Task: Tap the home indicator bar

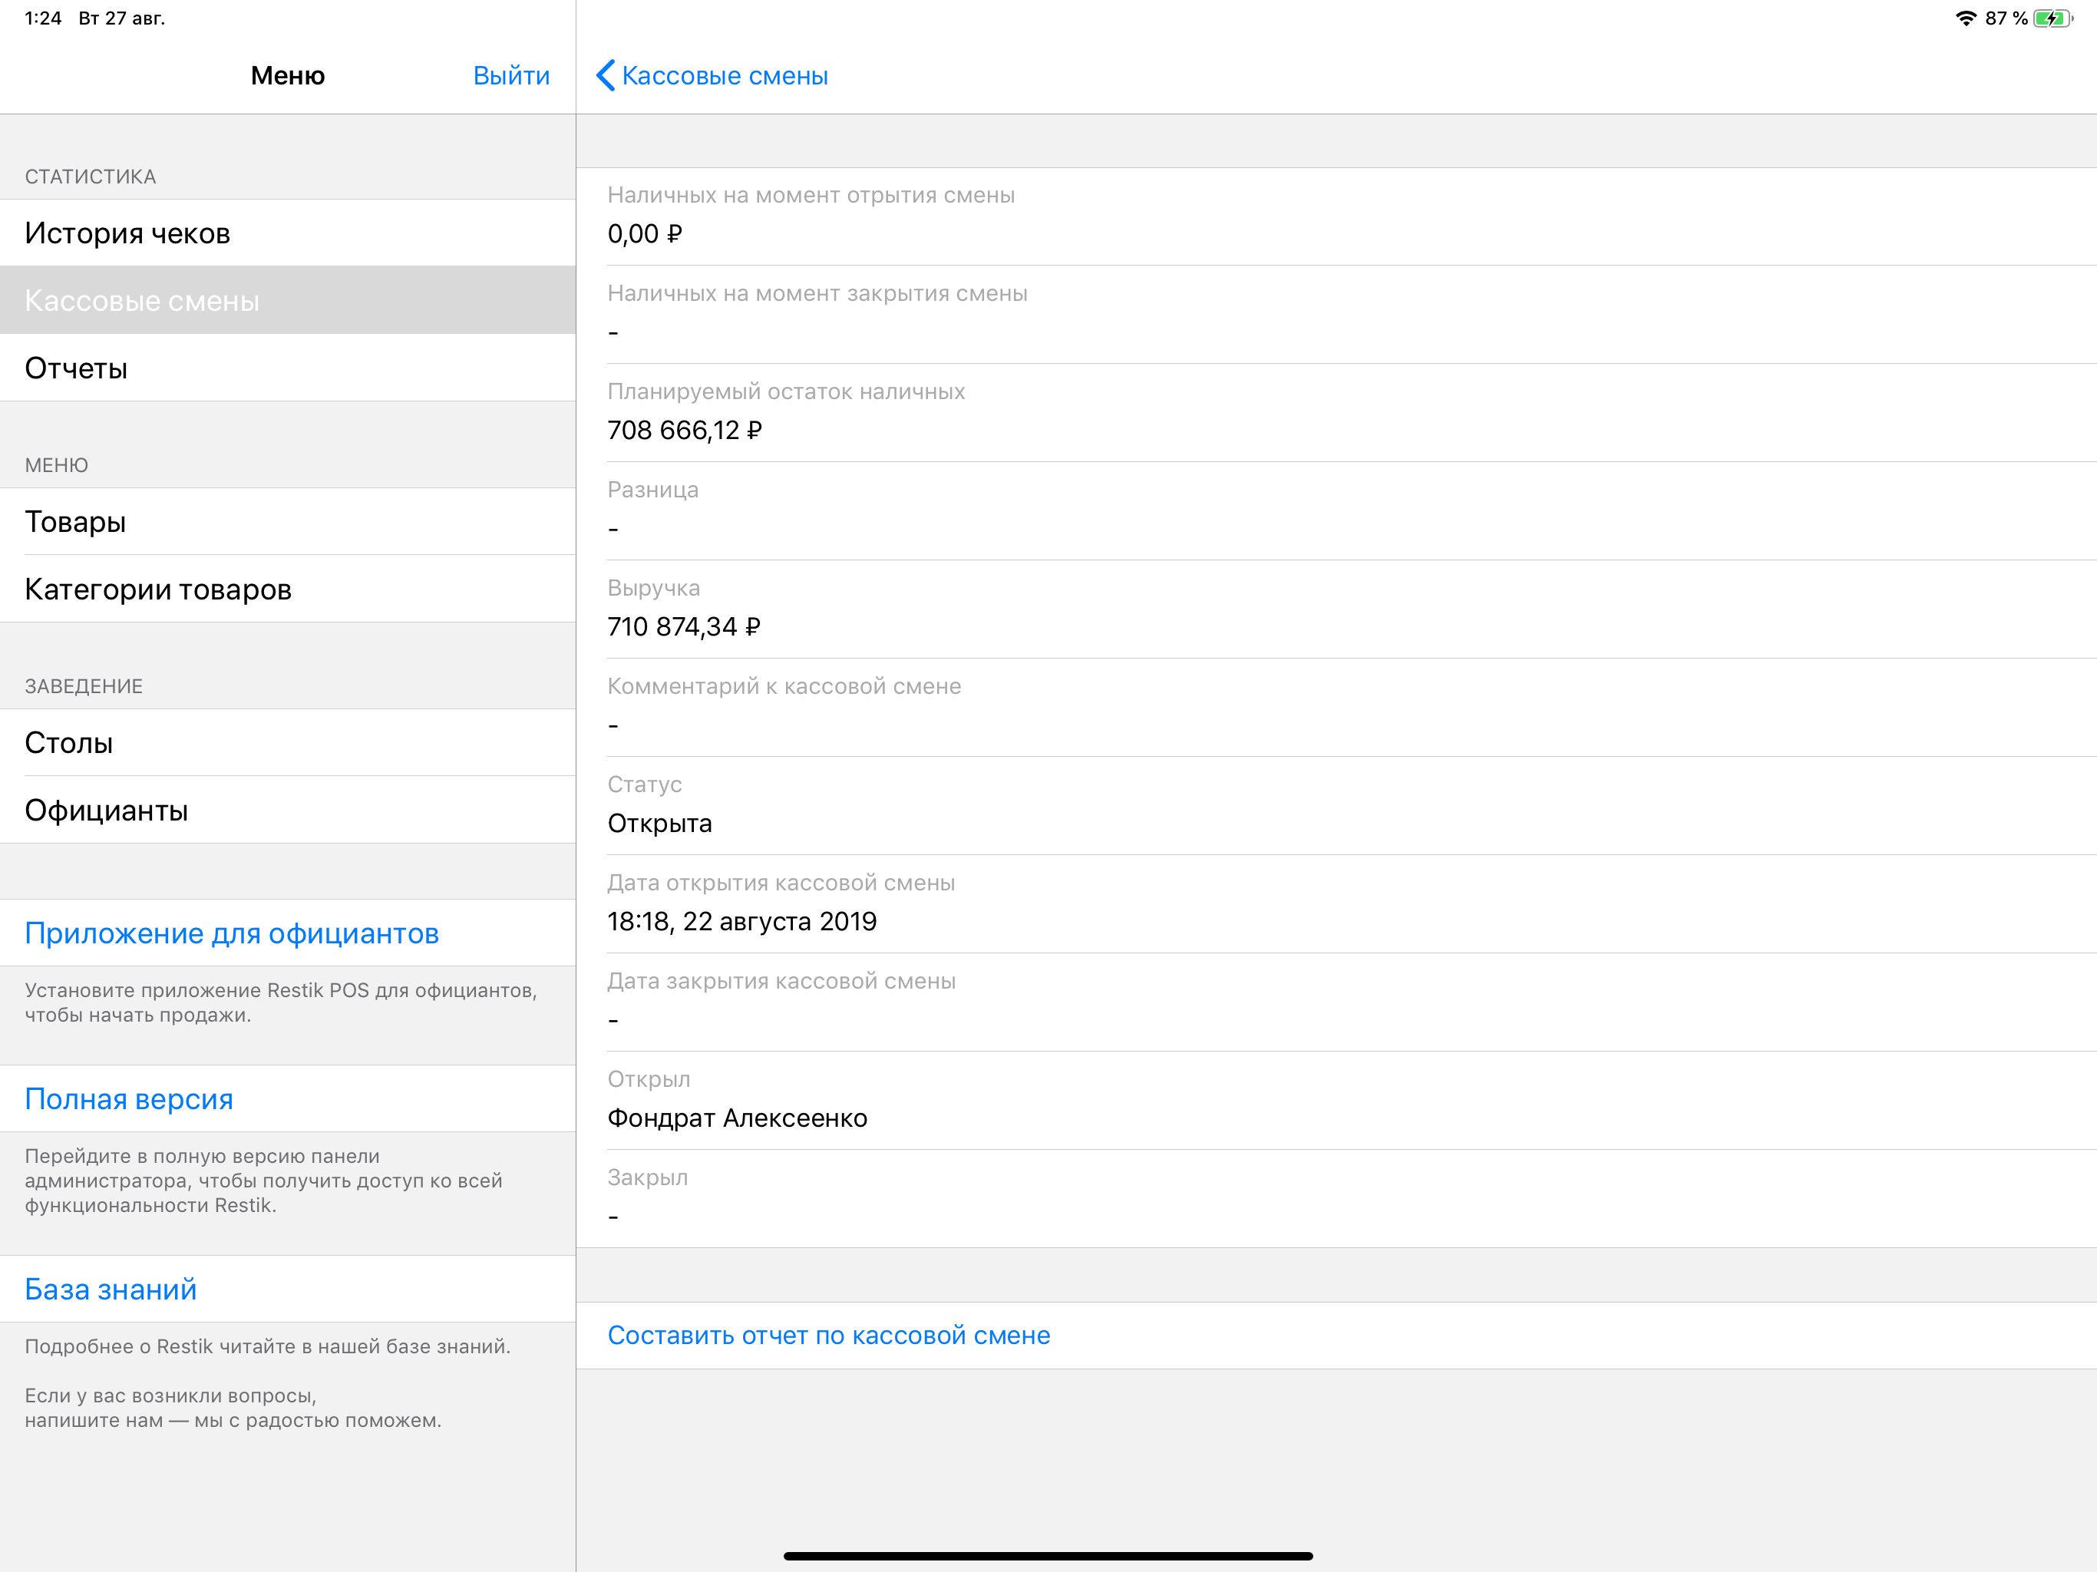Action: [1048, 1556]
